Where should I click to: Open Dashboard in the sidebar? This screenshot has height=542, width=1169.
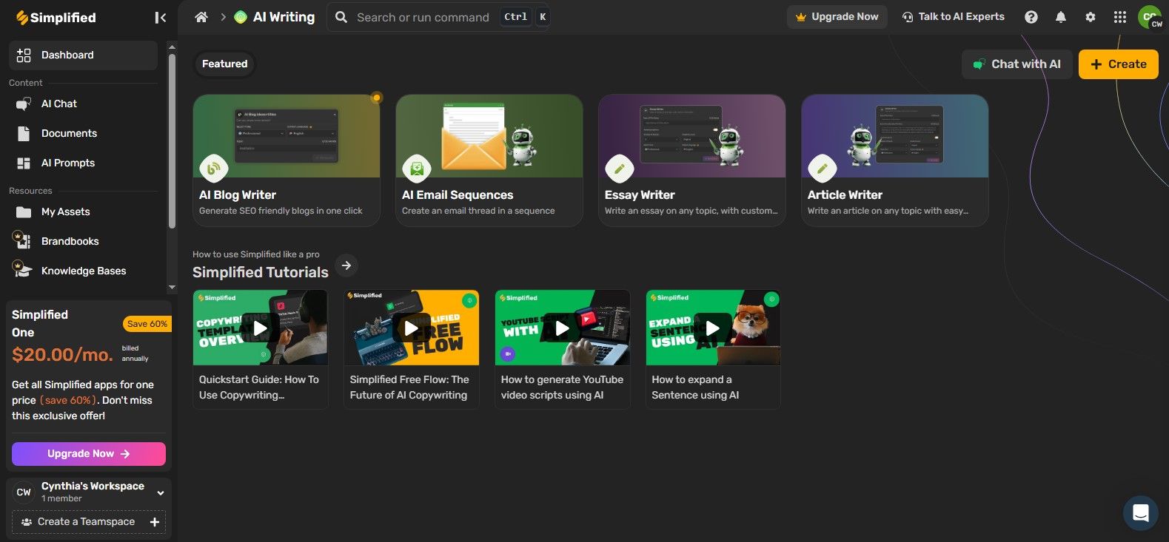tap(83, 55)
